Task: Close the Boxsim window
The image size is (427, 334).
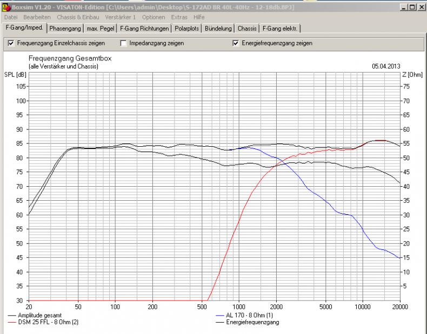Action: [x=421, y=7]
